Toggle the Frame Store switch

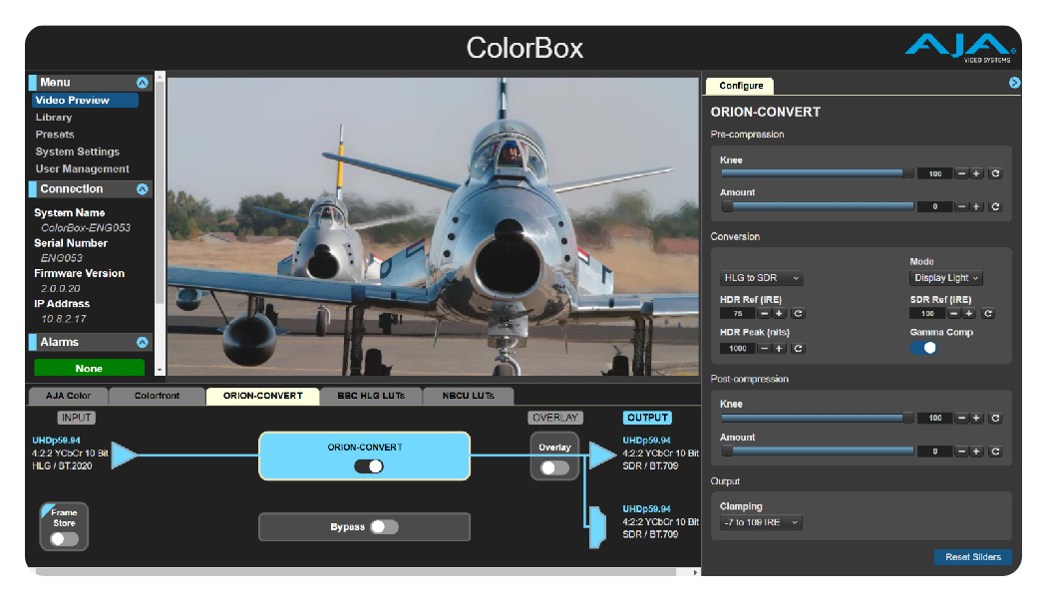coord(64,539)
